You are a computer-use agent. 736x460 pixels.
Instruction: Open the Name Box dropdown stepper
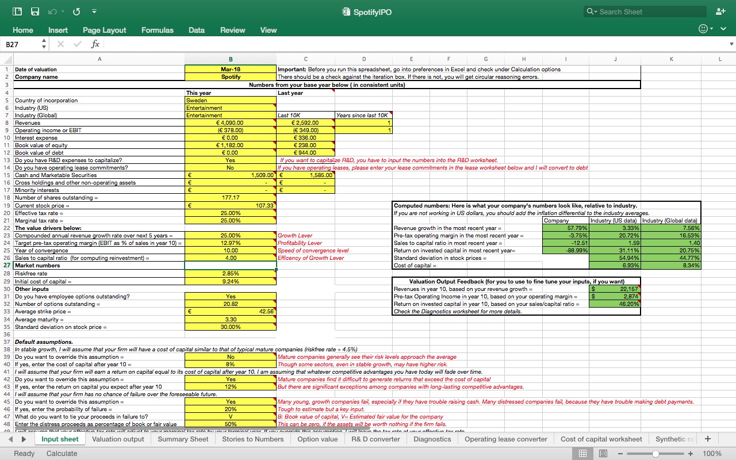[x=44, y=44]
